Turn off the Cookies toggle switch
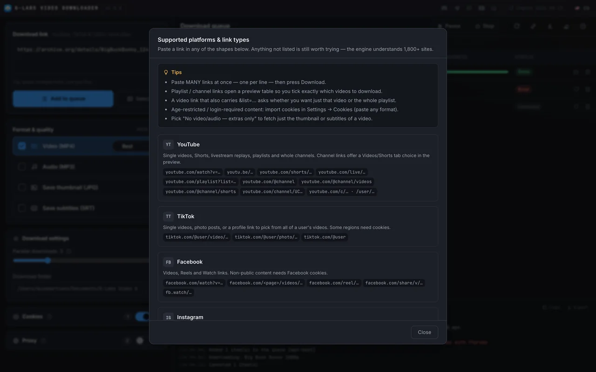Viewport: 596px width, 372px height. (142, 317)
